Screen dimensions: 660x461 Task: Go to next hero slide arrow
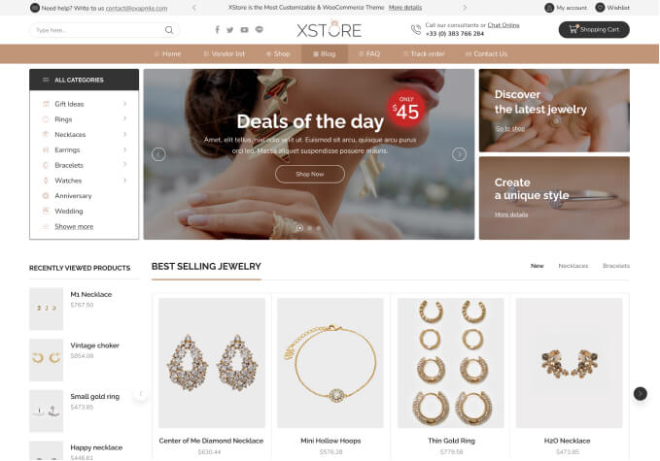pyautogui.click(x=459, y=154)
